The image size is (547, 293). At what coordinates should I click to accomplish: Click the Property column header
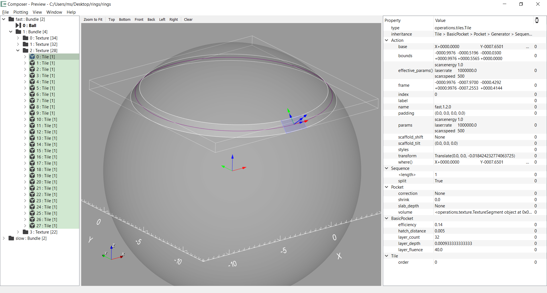[x=408, y=20]
